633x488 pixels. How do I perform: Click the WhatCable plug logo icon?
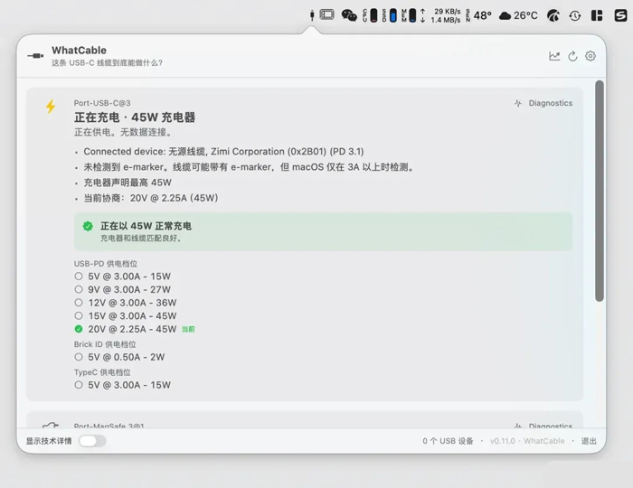35,56
